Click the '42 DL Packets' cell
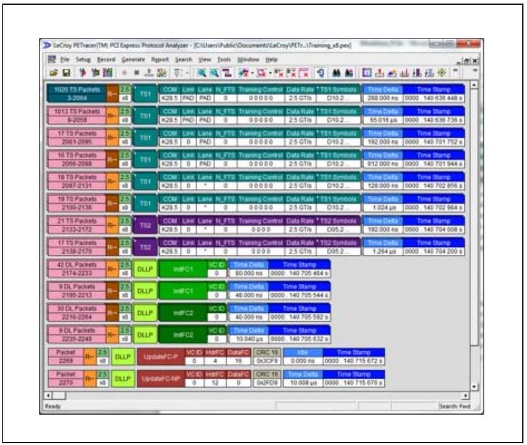Screen dimensions: 527x445 (x=77, y=269)
